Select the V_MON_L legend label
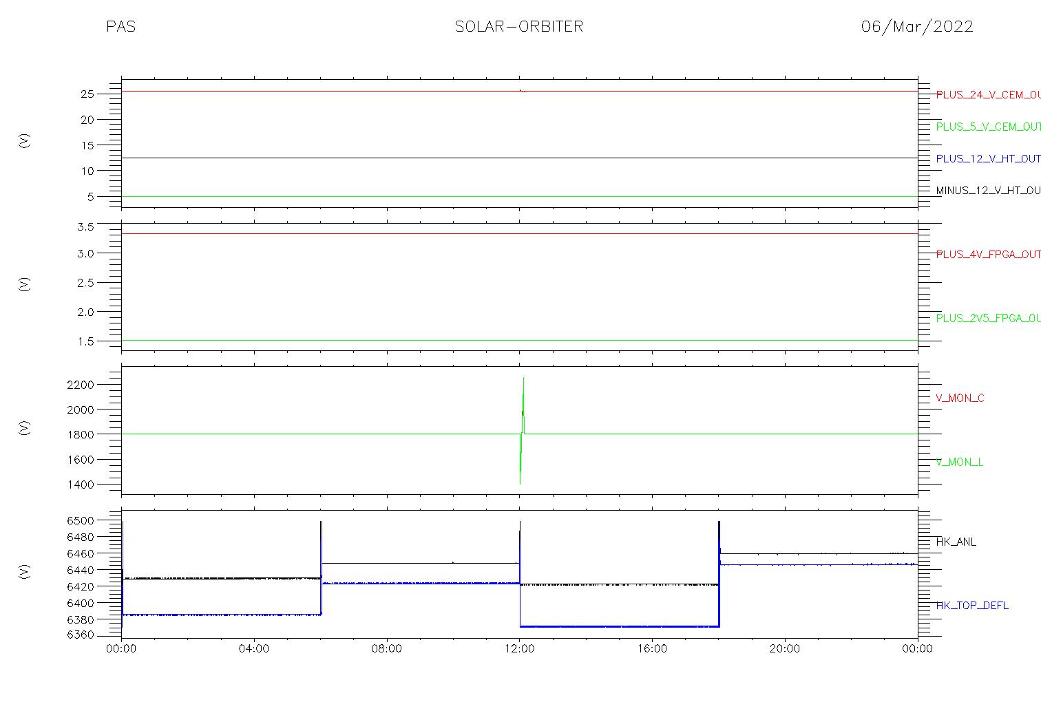The width and height of the screenshot is (1041, 702). tap(959, 462)
